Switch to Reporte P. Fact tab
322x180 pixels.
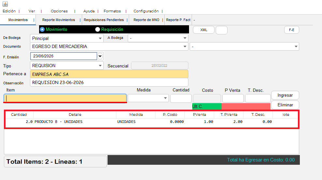(178, 20)
